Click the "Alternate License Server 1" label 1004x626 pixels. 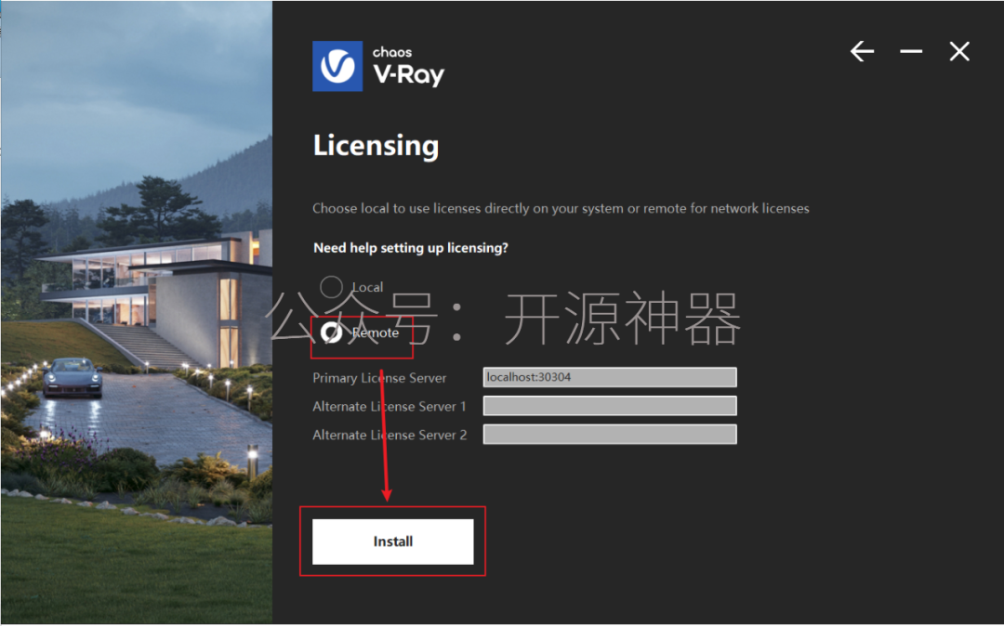click(390, 407)
